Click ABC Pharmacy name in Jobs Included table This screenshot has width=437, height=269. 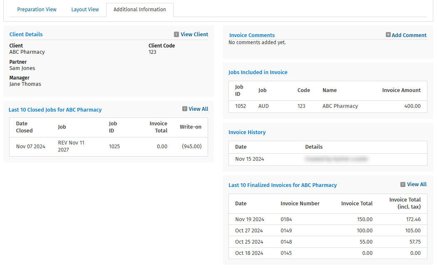(x=340, y=106)
